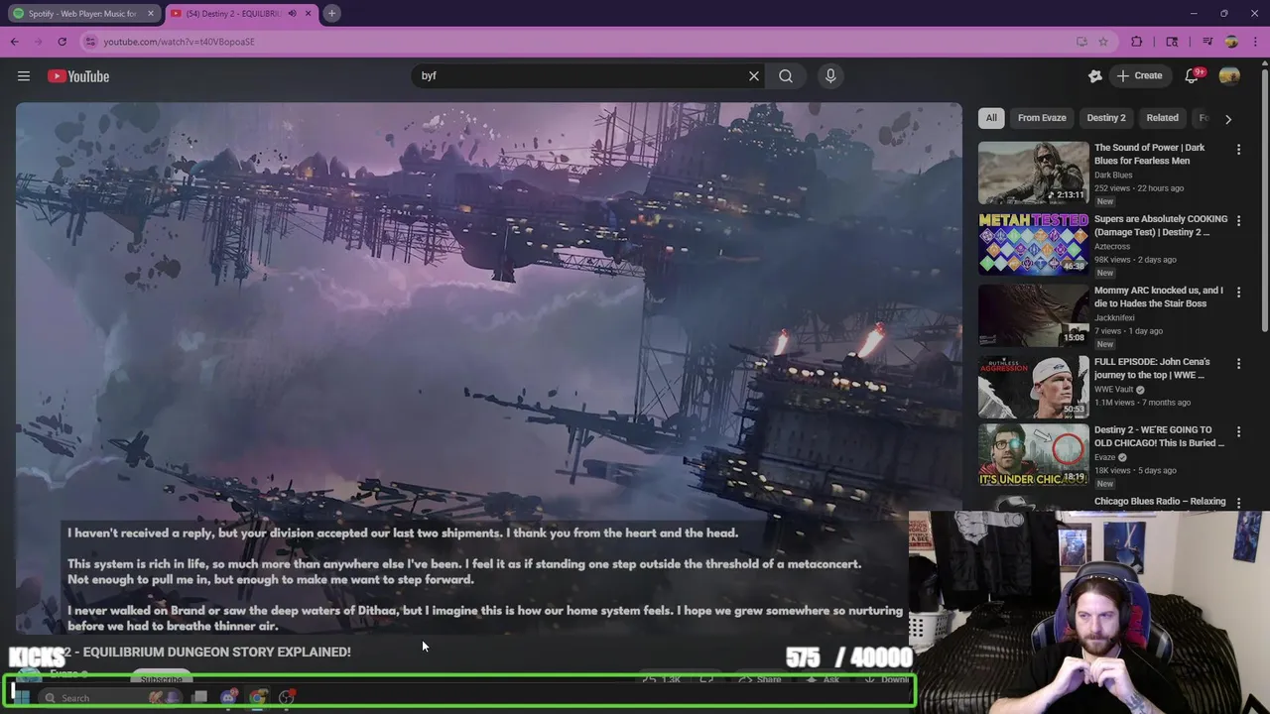Open Chrome's media controls icon
This screenshot has height=714, width=1270.
[1207, 42]
